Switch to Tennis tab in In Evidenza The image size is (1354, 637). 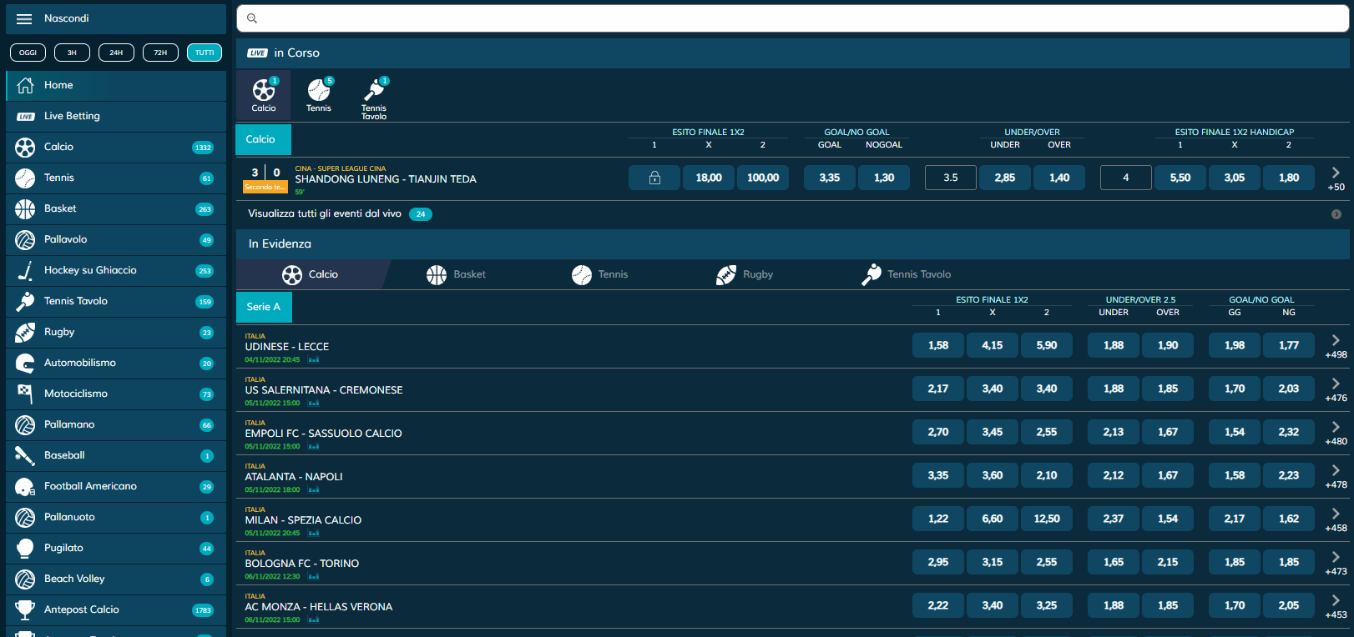pos(600,274)
